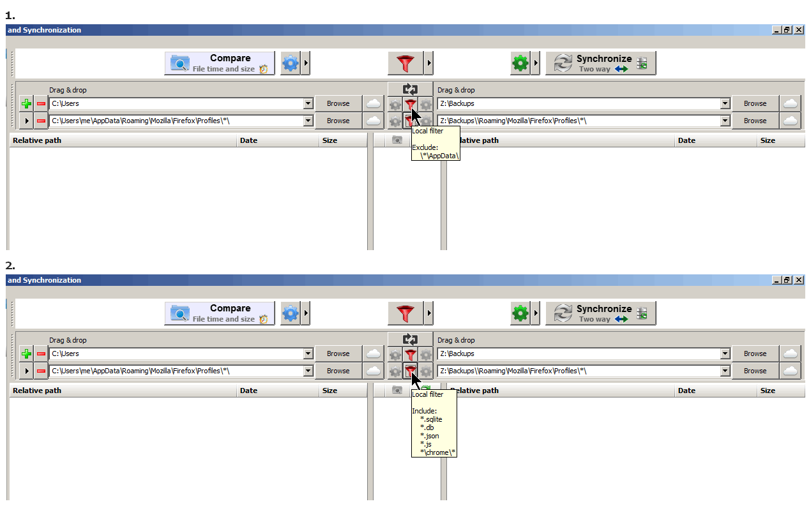811x506 pixels.
Task: Select cloud storage for left C:\Users in screenshot 1
Action: click(374, 103)
